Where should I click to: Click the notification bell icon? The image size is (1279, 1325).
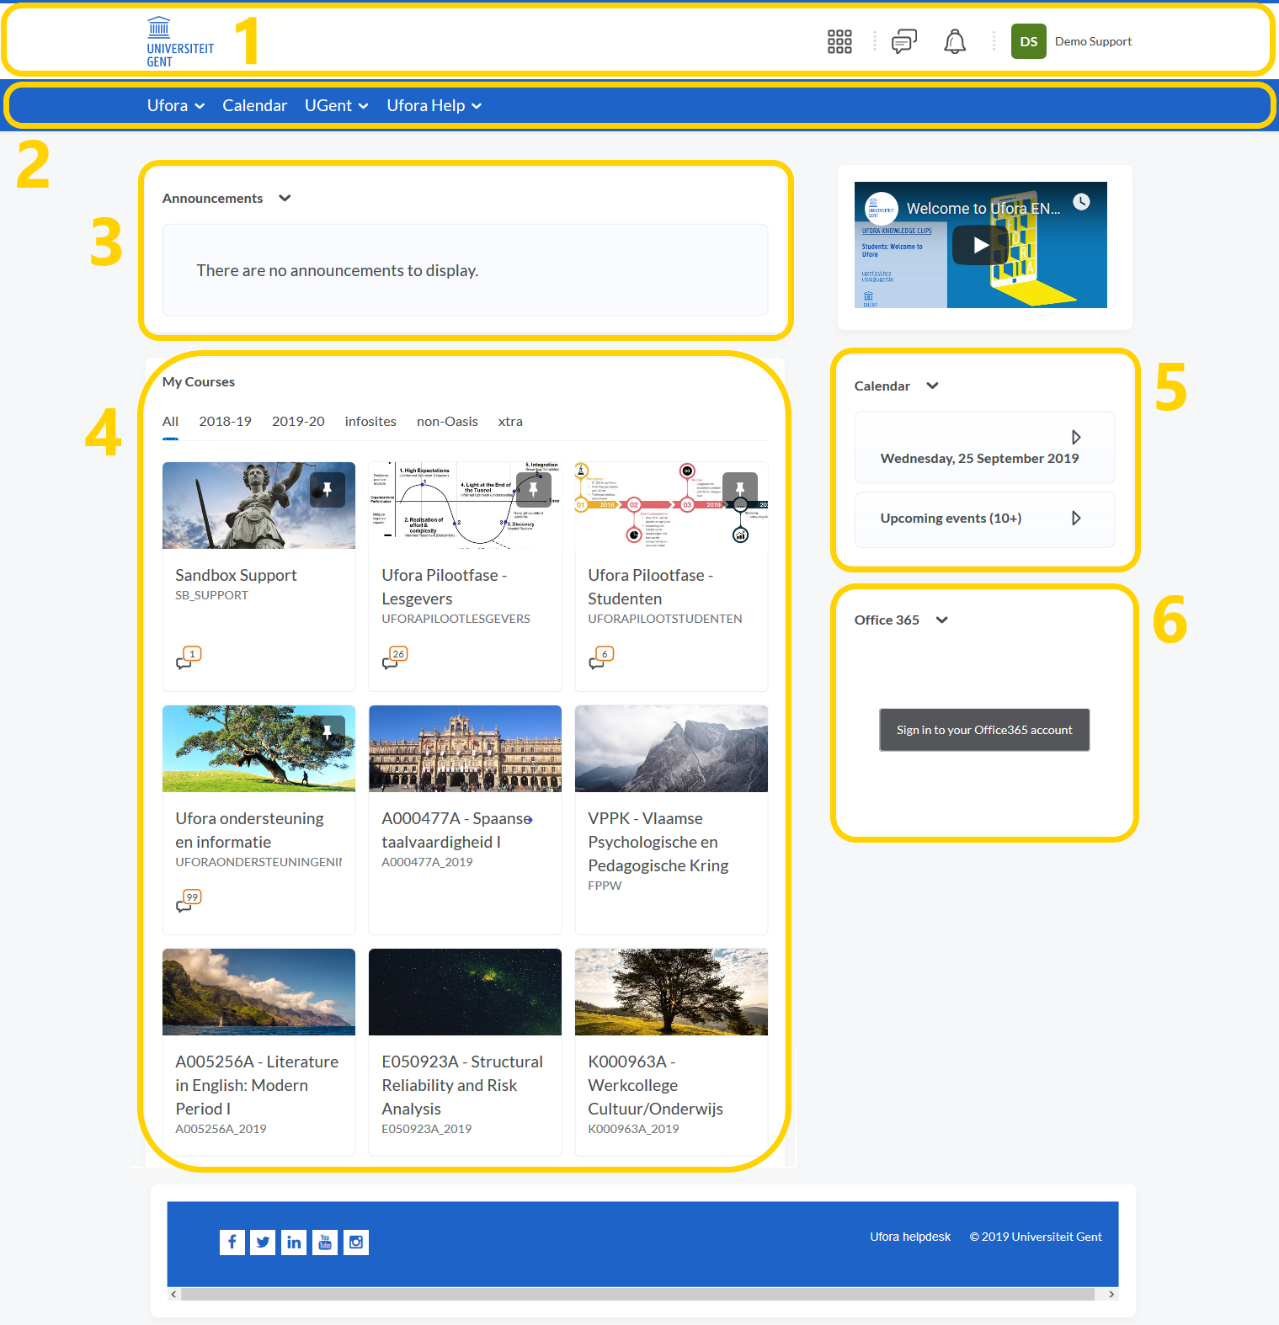click(x=954, y=41)
